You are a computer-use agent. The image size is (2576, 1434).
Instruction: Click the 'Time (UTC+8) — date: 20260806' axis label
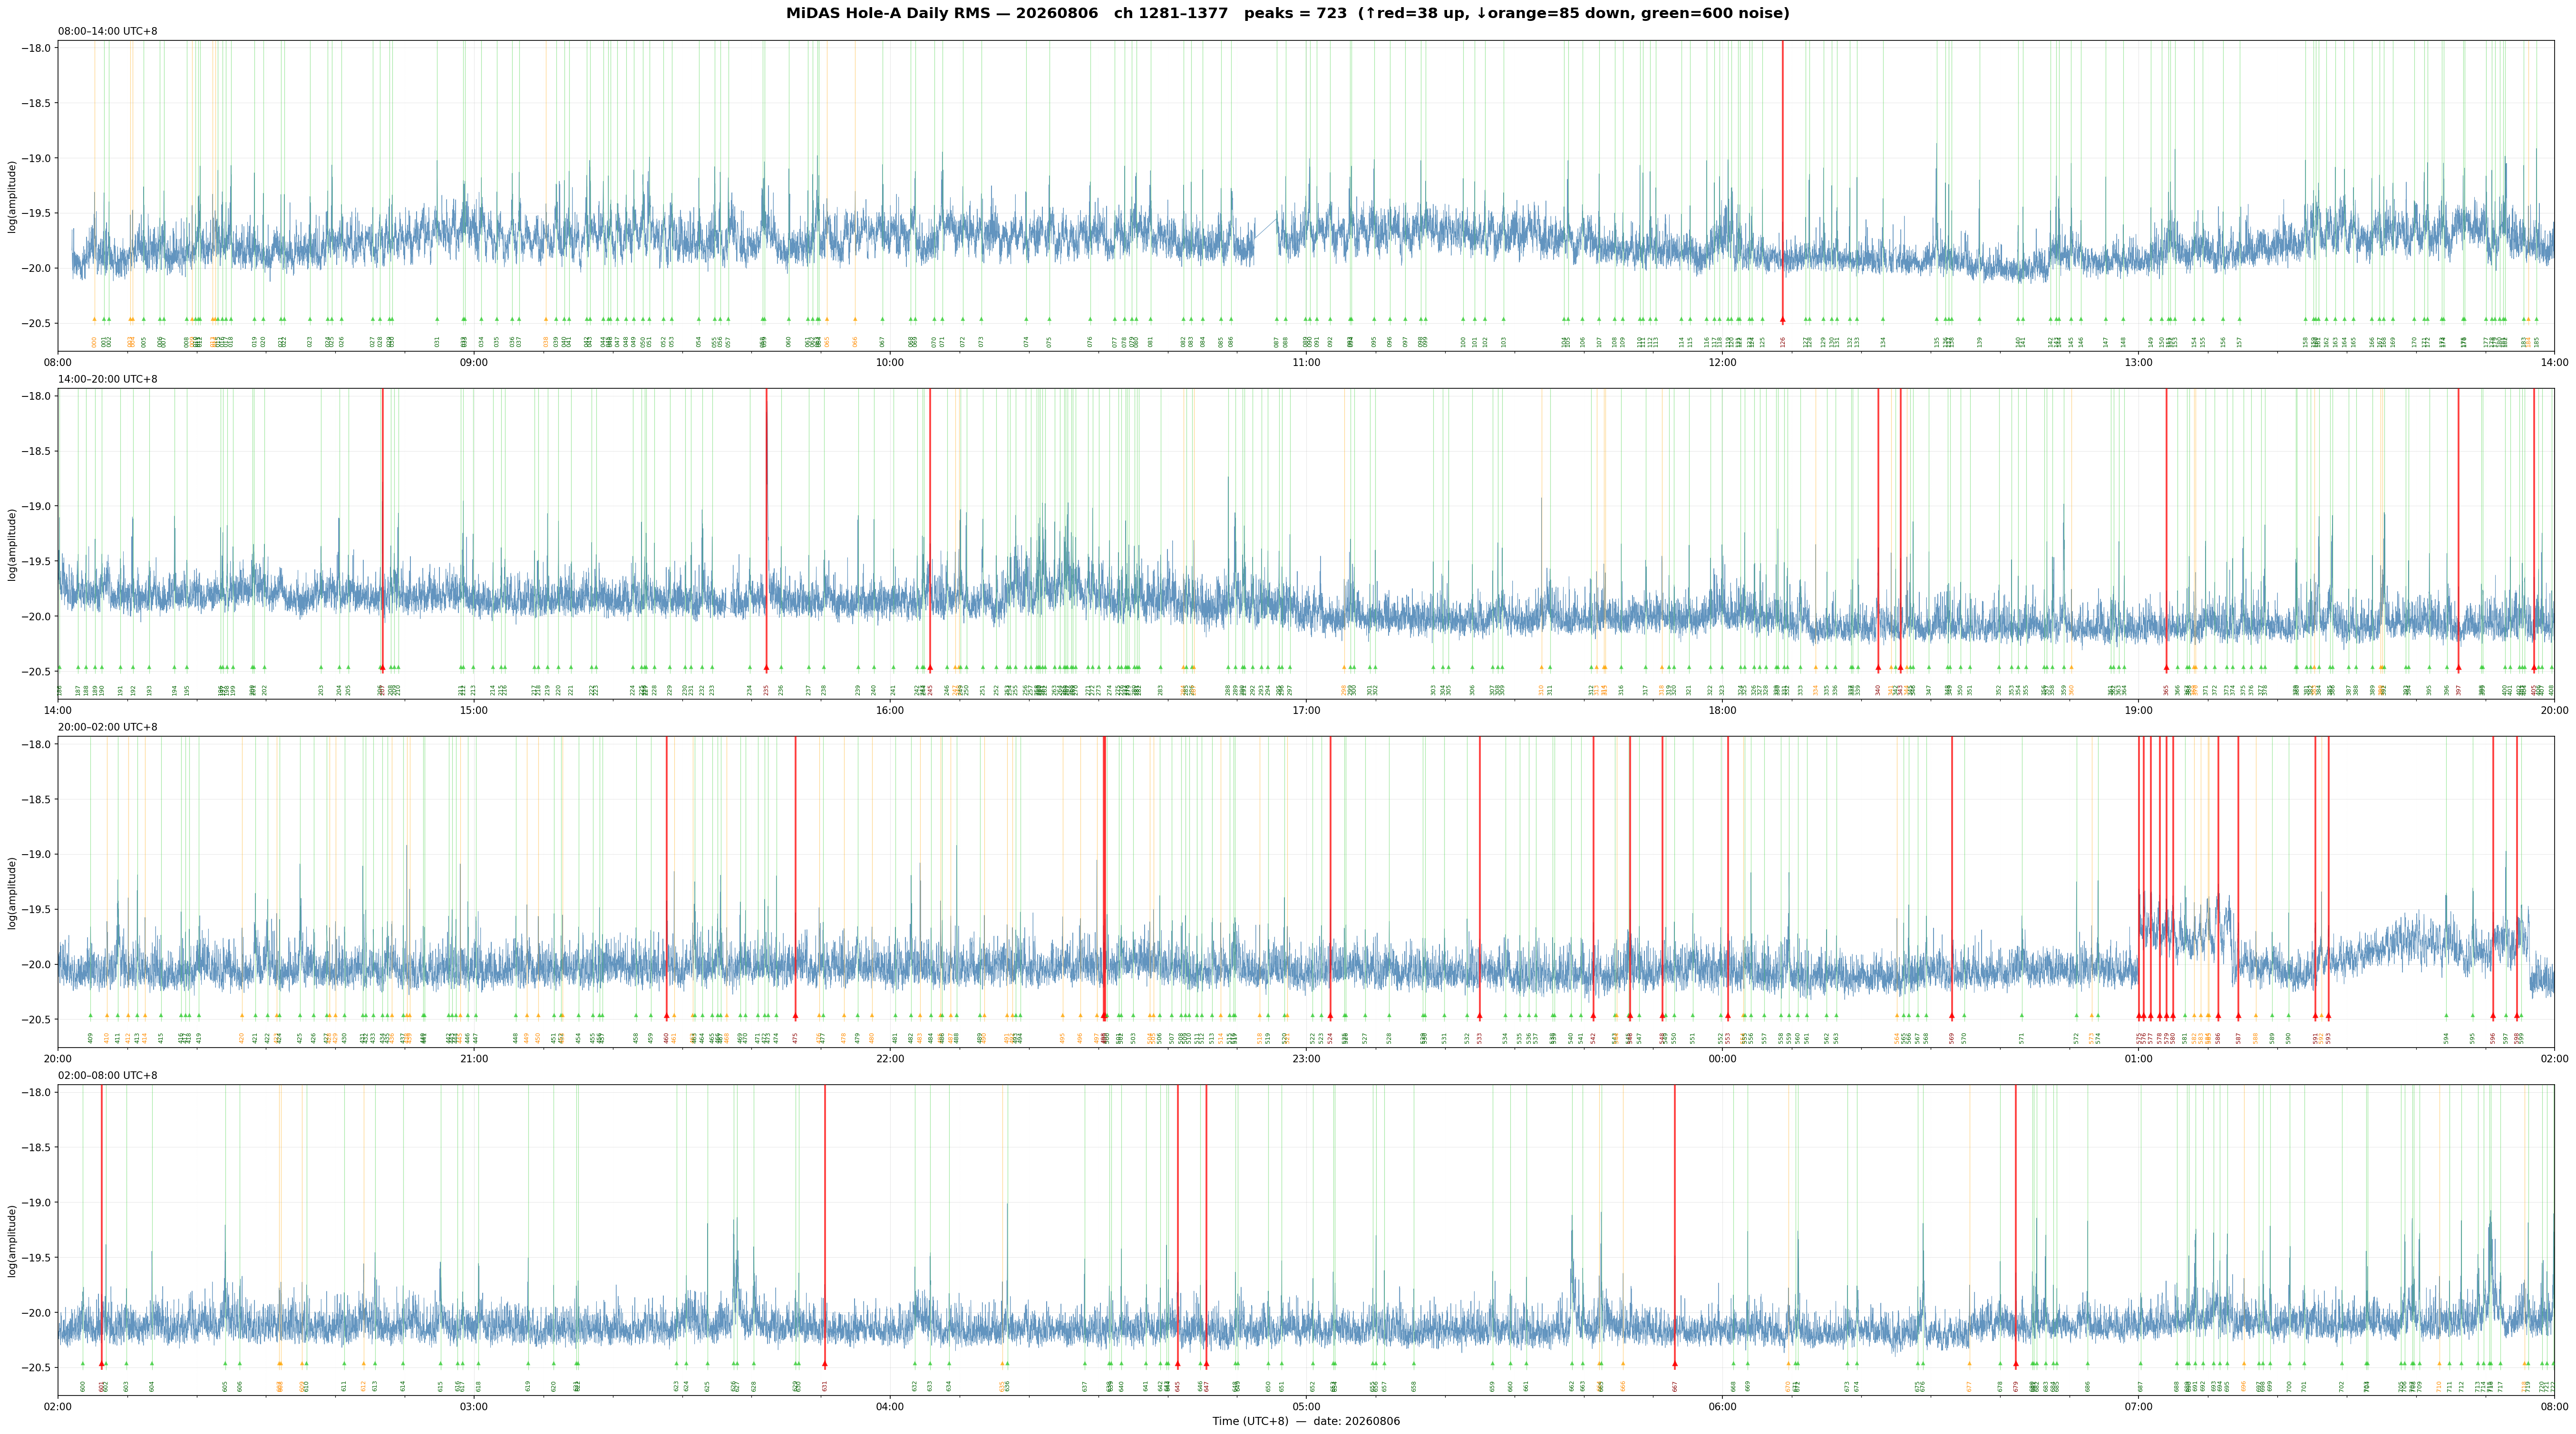1306,1421
